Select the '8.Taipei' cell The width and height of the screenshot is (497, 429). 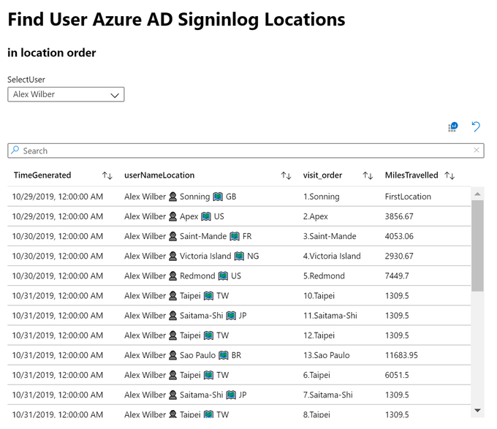click(316, 414)
